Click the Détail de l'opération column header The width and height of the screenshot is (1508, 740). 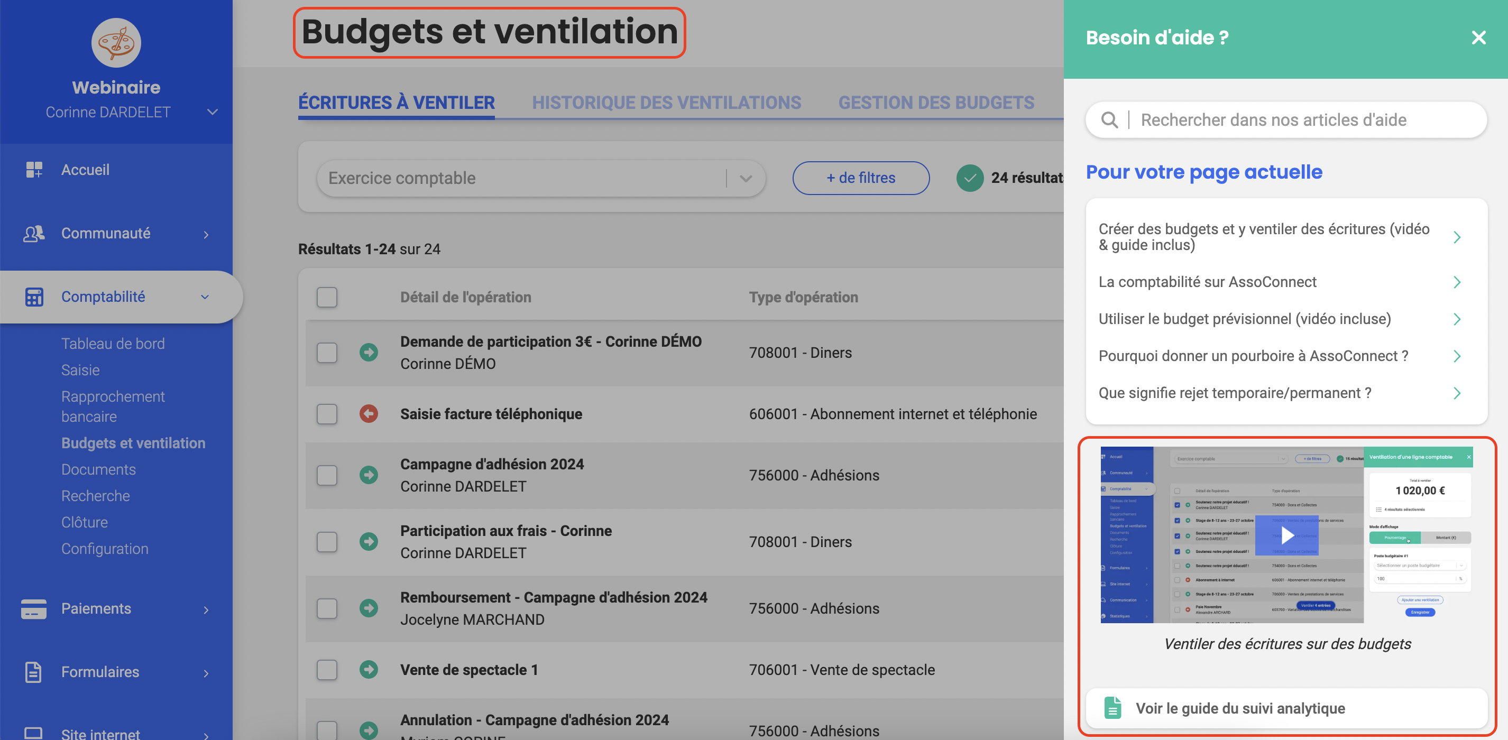pyautogui.click(x=465, y=297)
